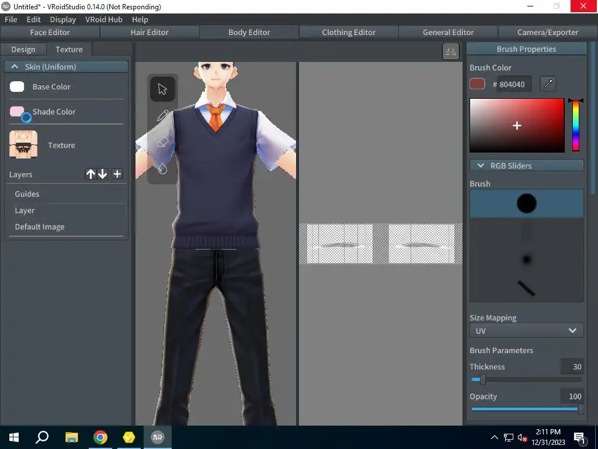Open the notification center icon
Screen dimensions: 598x449
579,438
